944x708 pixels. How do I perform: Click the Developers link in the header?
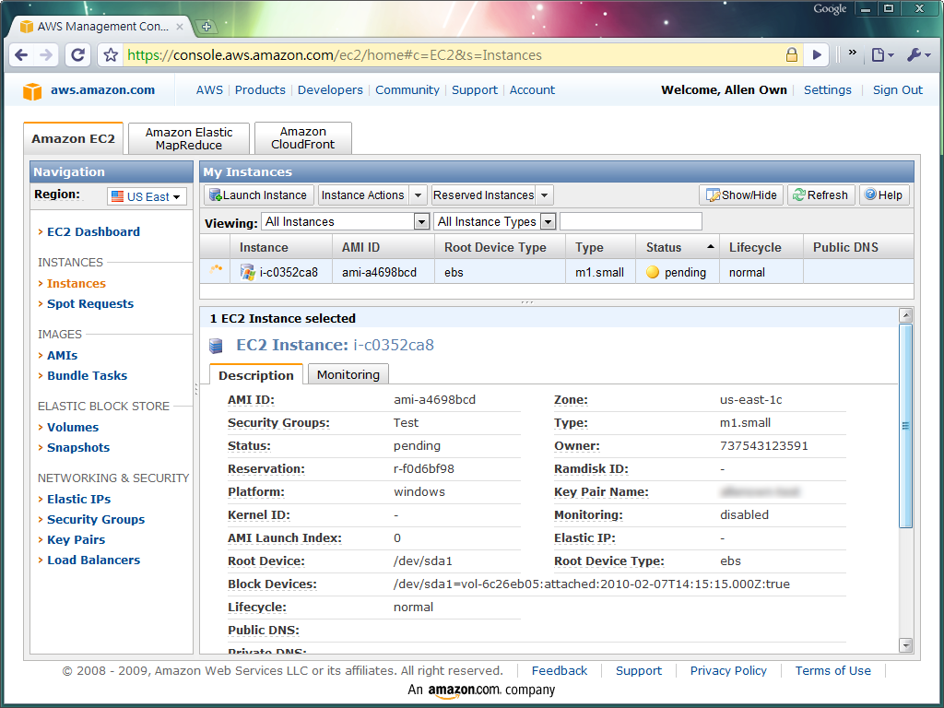coord(331,89)
